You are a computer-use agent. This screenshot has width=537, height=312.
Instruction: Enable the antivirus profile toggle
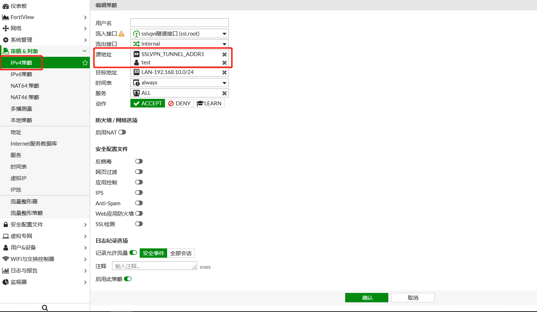tap(139, 161)
